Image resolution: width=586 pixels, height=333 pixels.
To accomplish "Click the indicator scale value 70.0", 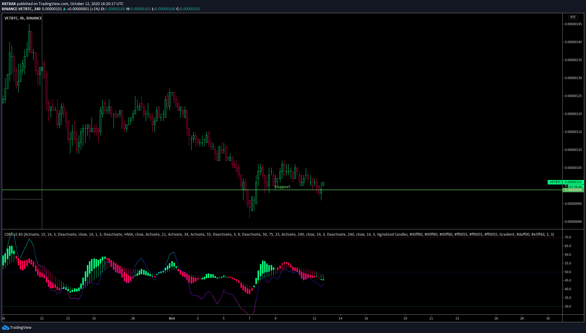I will [x=568, y=237].
